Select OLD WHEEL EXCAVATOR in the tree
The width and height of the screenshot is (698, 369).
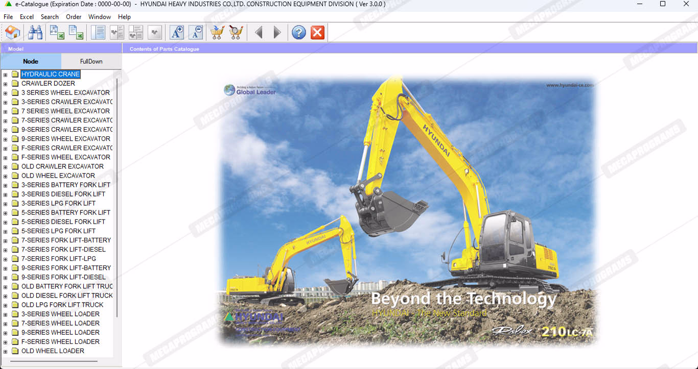[x=58, y=176]
